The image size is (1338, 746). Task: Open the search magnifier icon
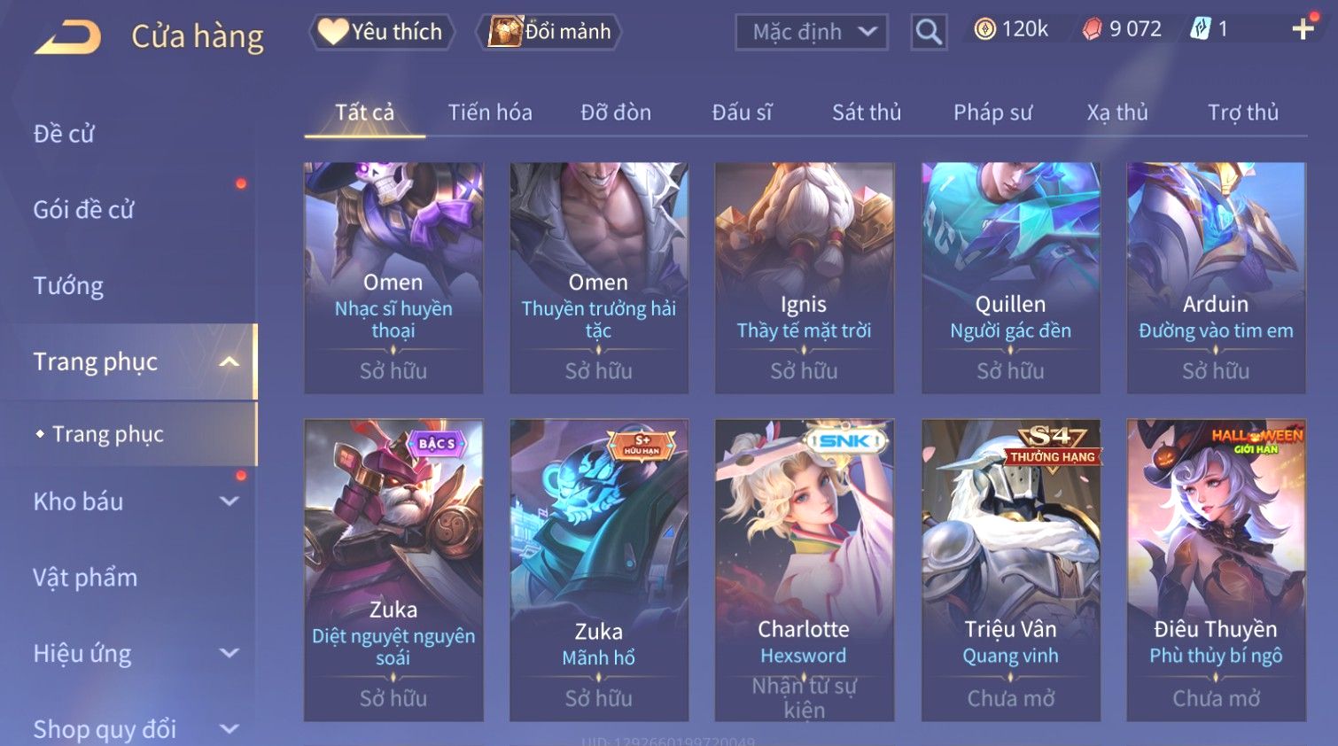click(x=929, y=32)
